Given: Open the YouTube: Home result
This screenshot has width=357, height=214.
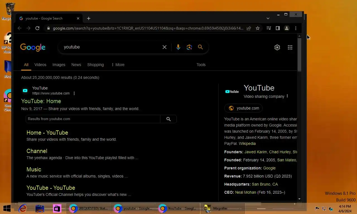Looking at the screenshot, I should (x=41, y=101).
